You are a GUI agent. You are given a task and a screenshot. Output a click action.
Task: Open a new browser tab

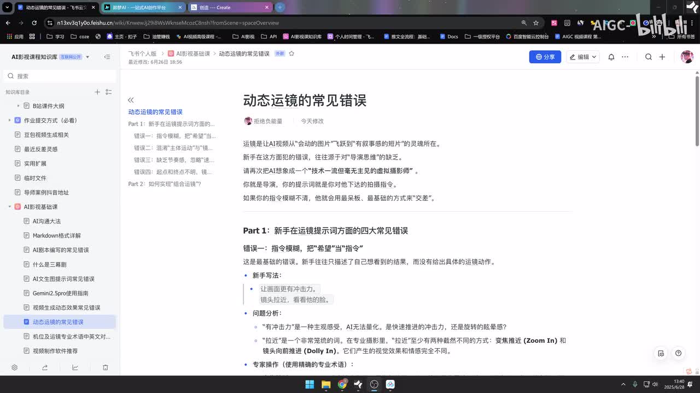click(x=280, y=7)
